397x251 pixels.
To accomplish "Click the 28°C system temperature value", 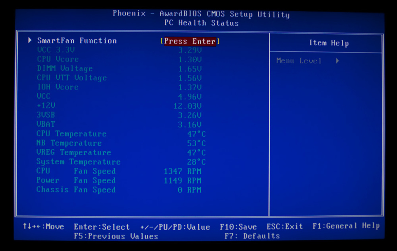I will (x=197, y=162).
